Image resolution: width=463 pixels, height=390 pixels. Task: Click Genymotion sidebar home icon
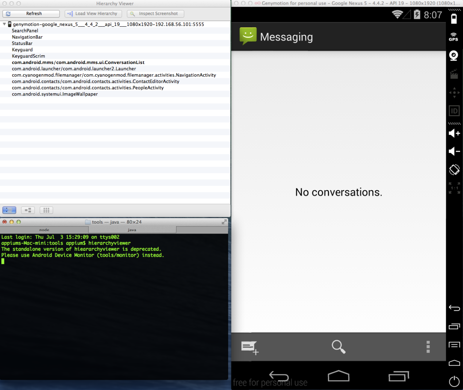pyautogui.click(x=454, y=363)
